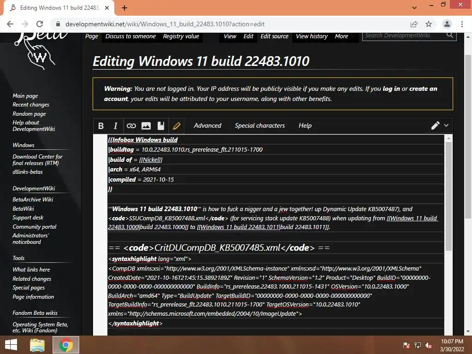The width and height of the screenshot is (472, 354).
Task: Toggle bold formatting in editor toolbar
Action: point(101,126)
